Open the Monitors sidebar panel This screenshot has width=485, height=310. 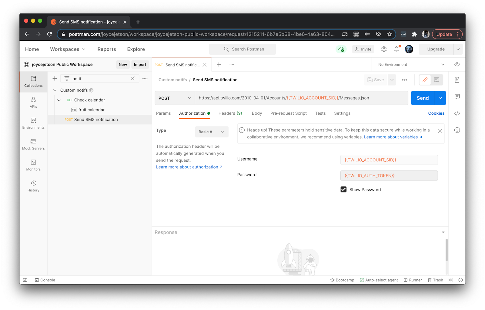click(x=33, y=165)
